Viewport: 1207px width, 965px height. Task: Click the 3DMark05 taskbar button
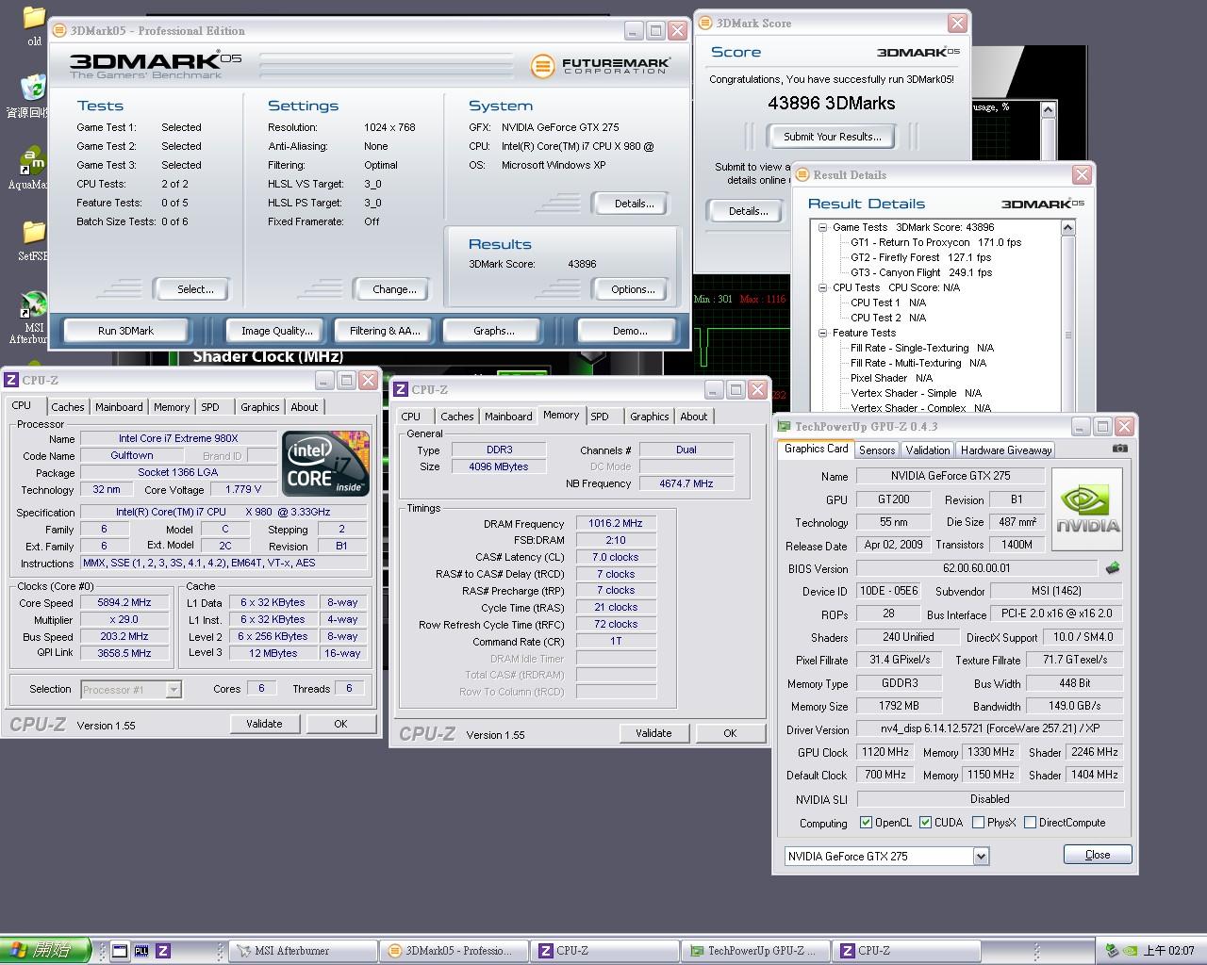tap(454, 951)
